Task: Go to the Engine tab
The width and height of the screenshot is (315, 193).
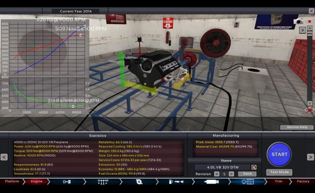Action: click(x=37, y=181)
